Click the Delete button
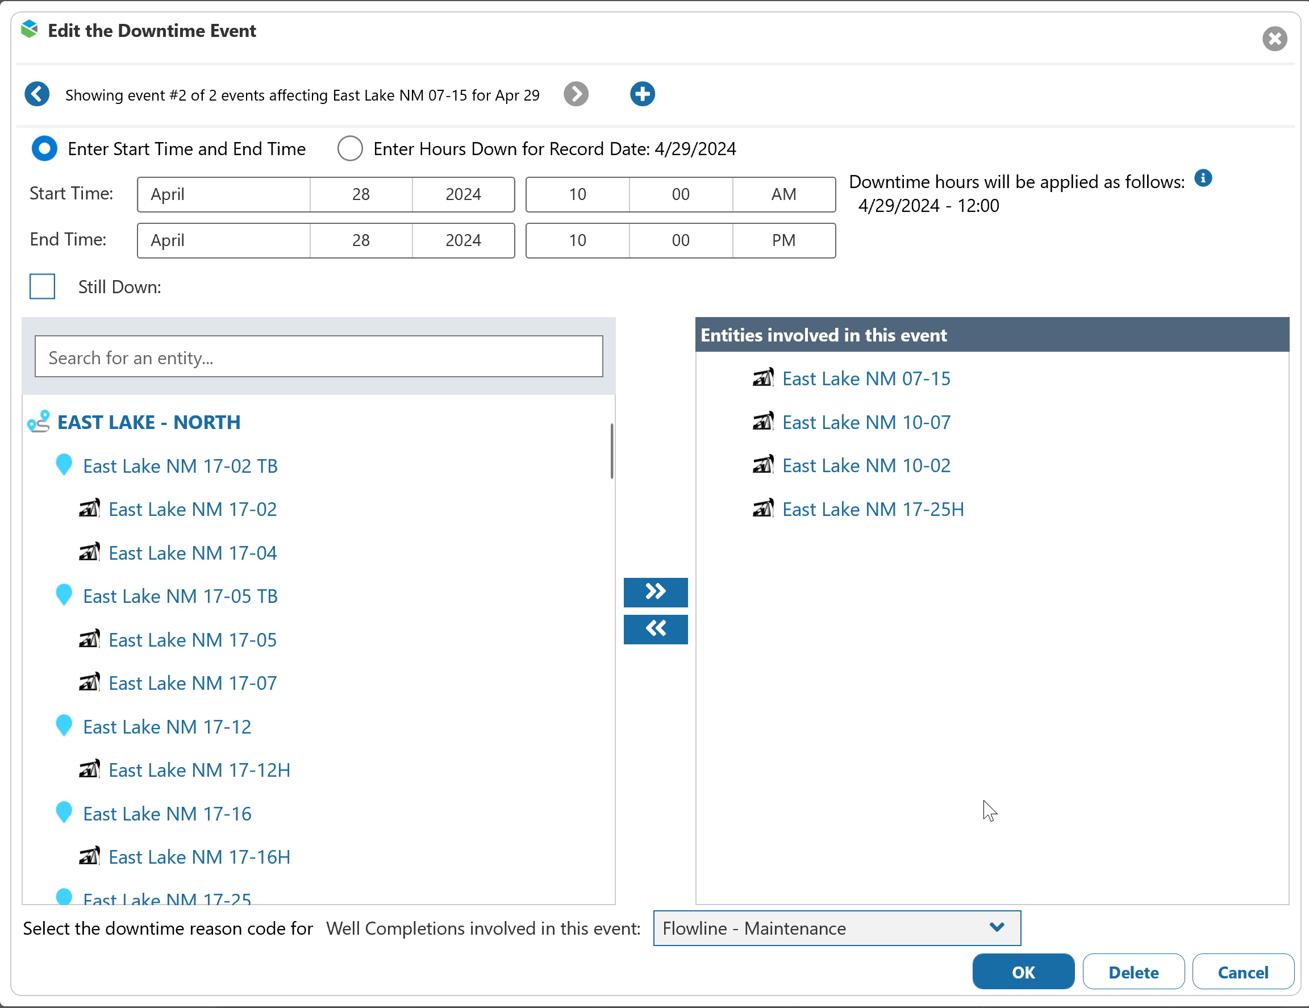Viewport: 1309px width, 1008px height. point(1133,972)
